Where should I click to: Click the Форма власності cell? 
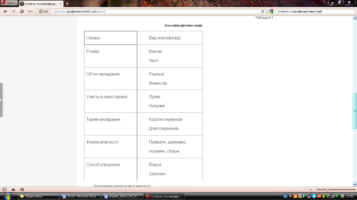(111, 147)
